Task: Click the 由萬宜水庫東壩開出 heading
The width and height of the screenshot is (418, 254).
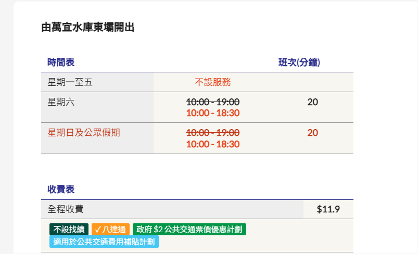Action: [88, 28]
